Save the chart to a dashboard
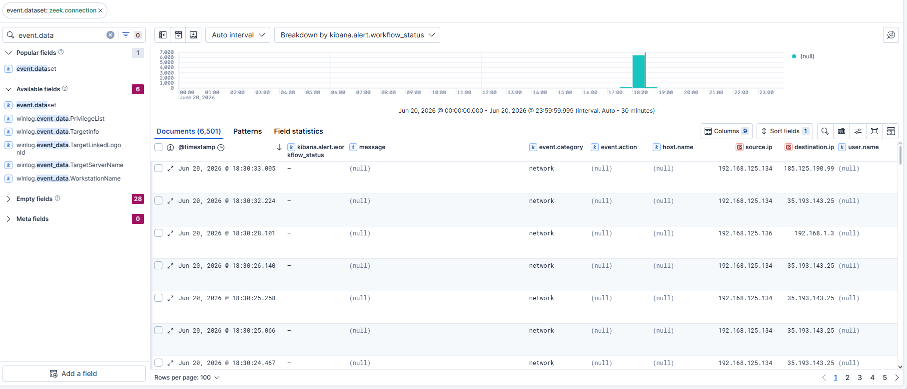This screenshot has height=389, width=907. 193,35
